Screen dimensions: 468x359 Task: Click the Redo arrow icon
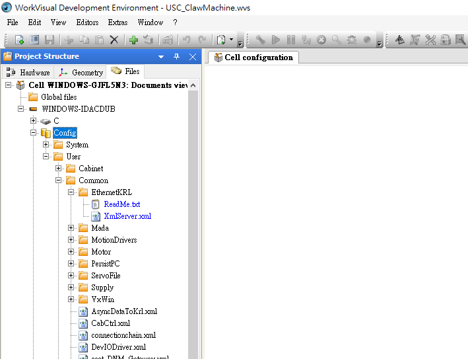[202, 40]
